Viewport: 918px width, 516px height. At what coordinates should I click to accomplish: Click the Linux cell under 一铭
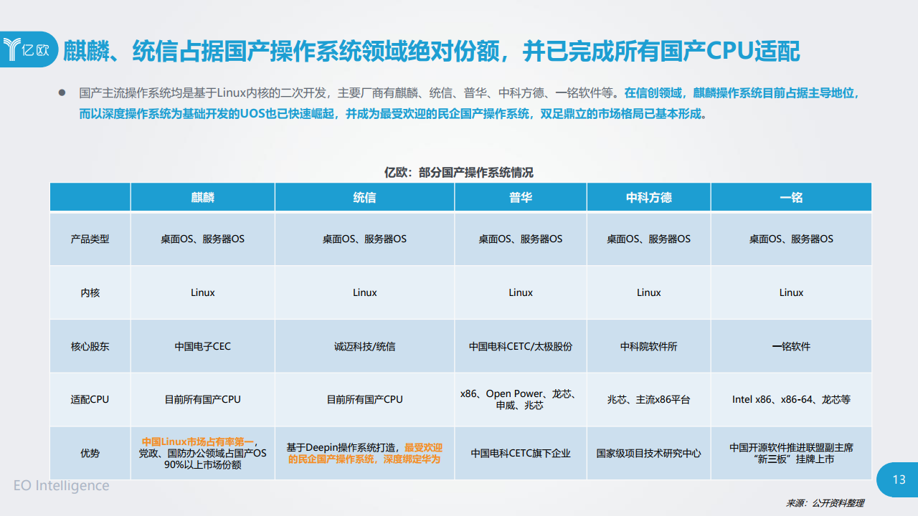point(792,292)
